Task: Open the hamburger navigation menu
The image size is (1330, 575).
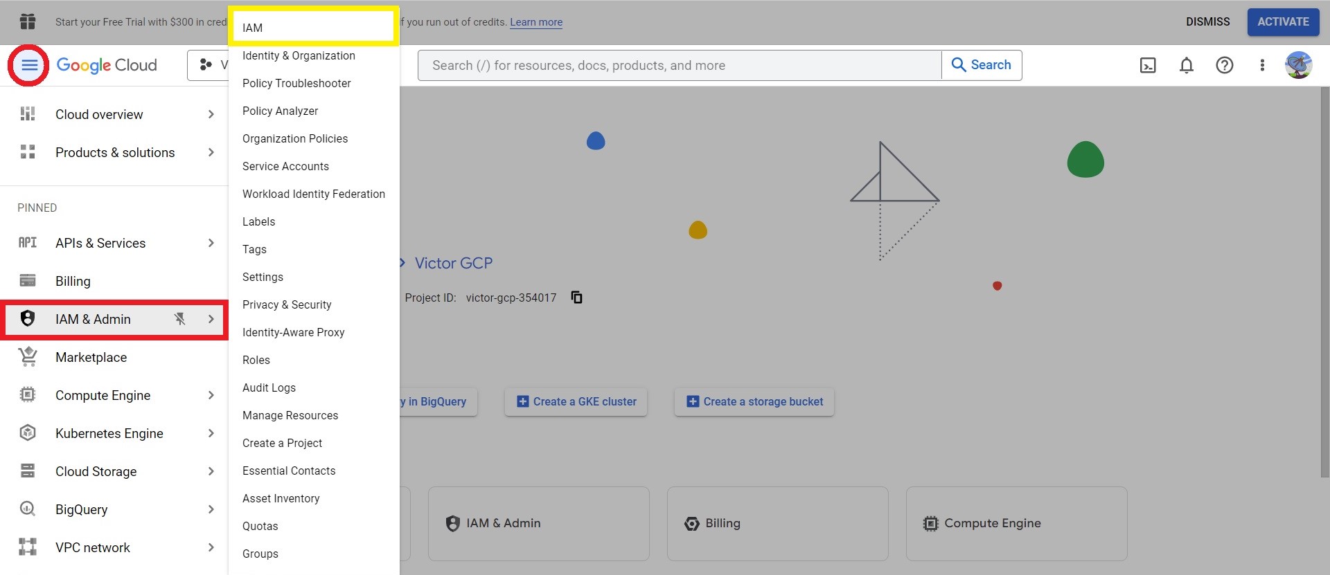Action: [x=29, y=65]
